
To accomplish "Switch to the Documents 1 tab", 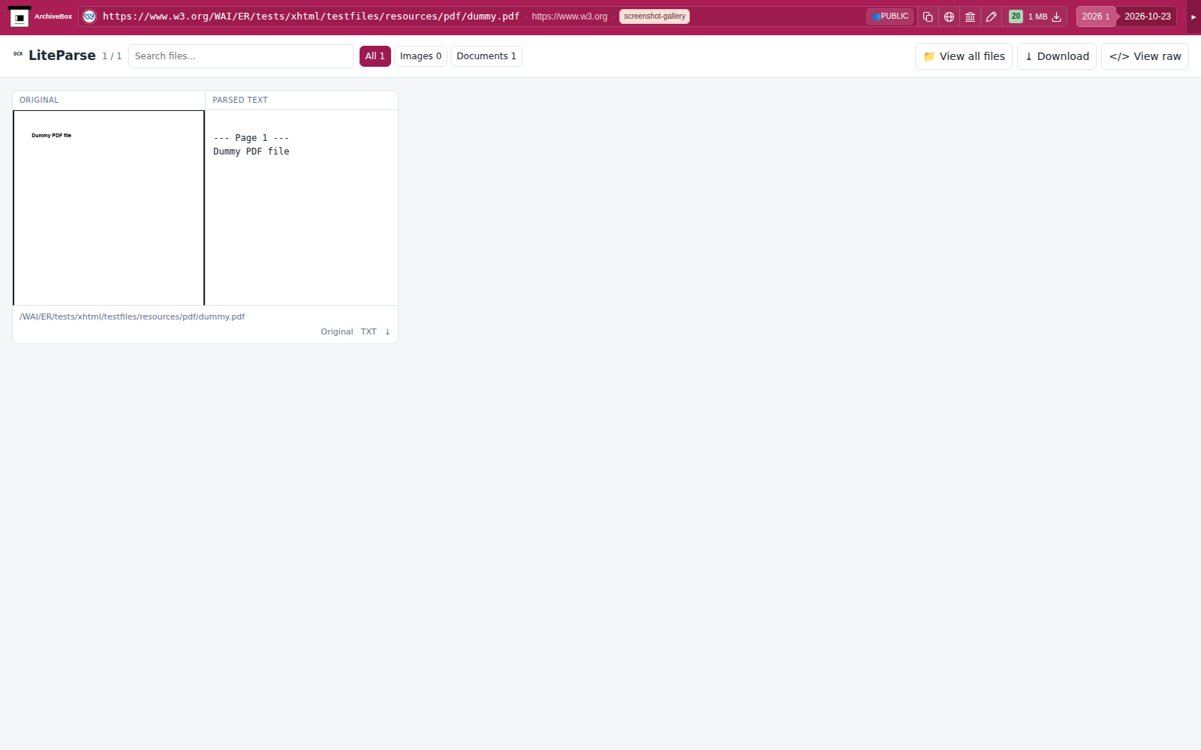I will click(x=486, y=56).
